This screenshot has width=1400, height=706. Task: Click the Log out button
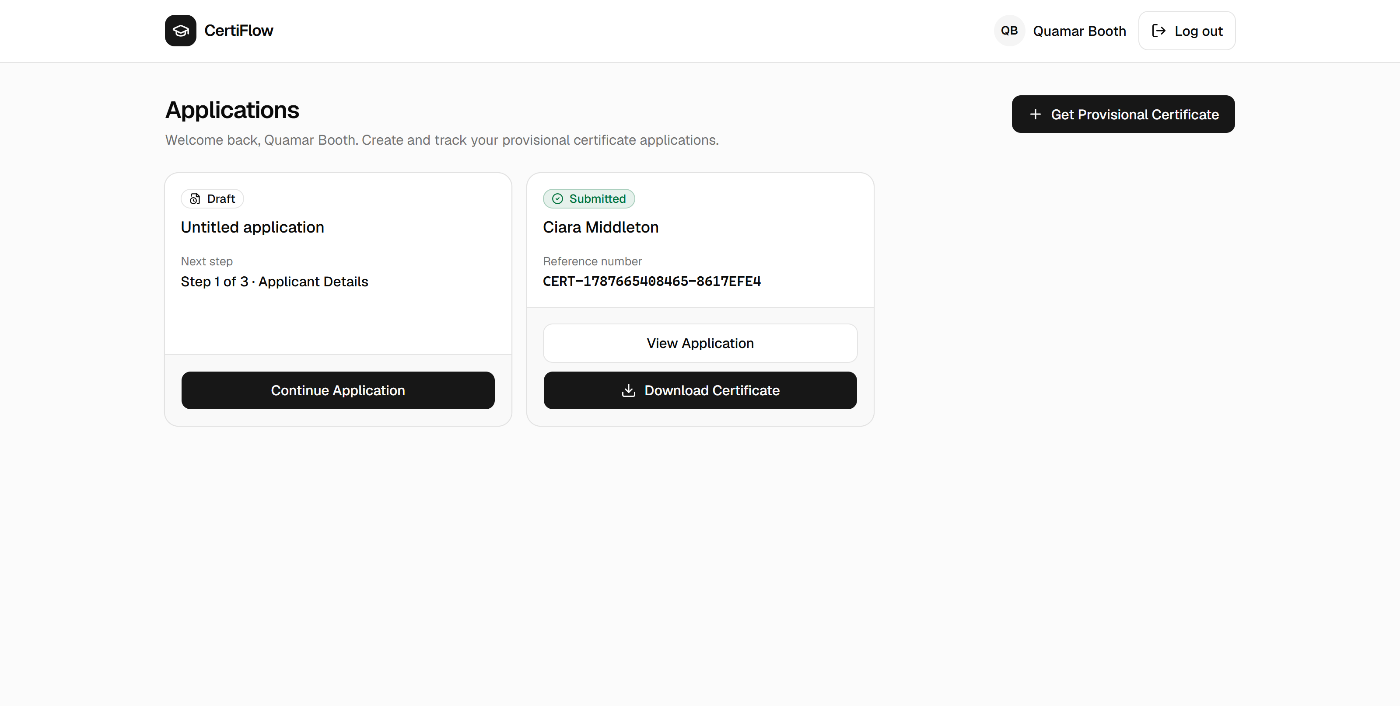[x=1186, y=31]
